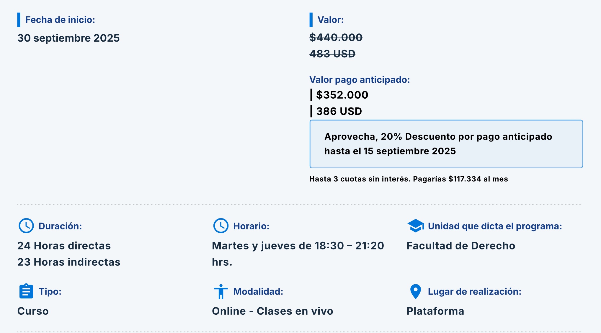Click the graduation cap icon
The image size is (601, 333).
pyautogui.click(x=415, y=226)
